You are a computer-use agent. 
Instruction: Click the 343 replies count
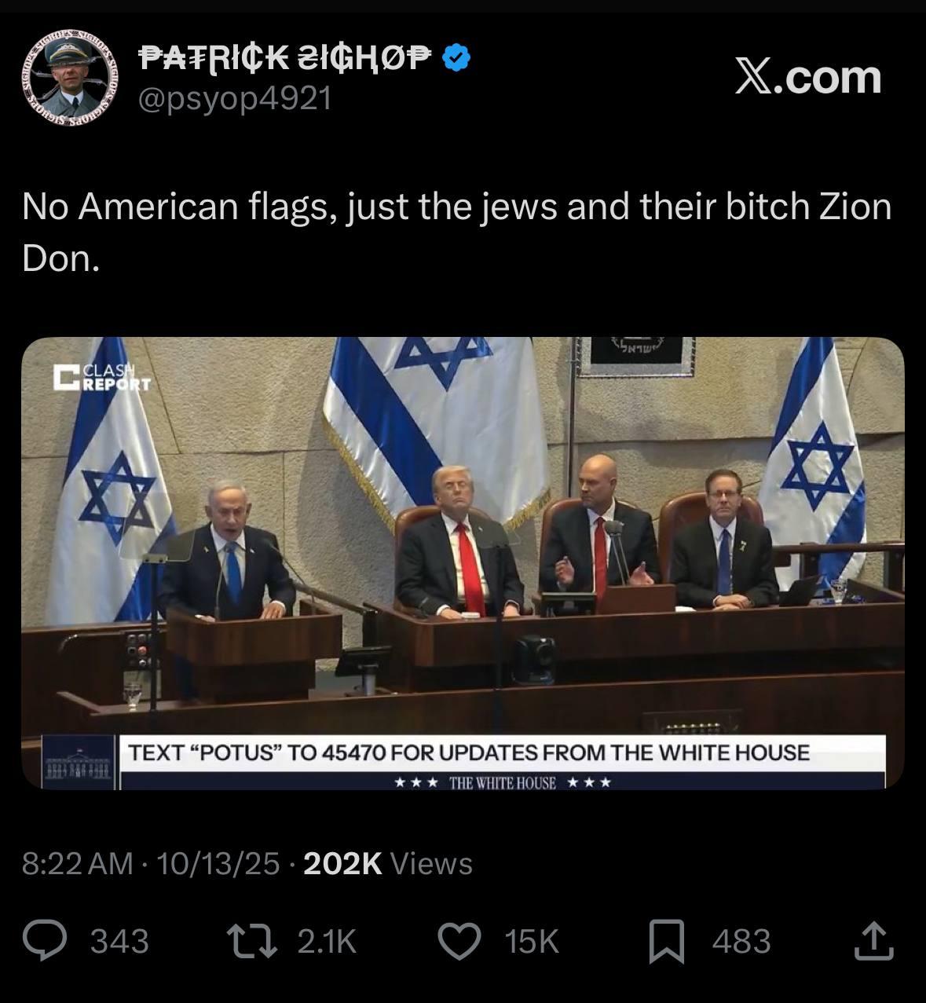119,941
